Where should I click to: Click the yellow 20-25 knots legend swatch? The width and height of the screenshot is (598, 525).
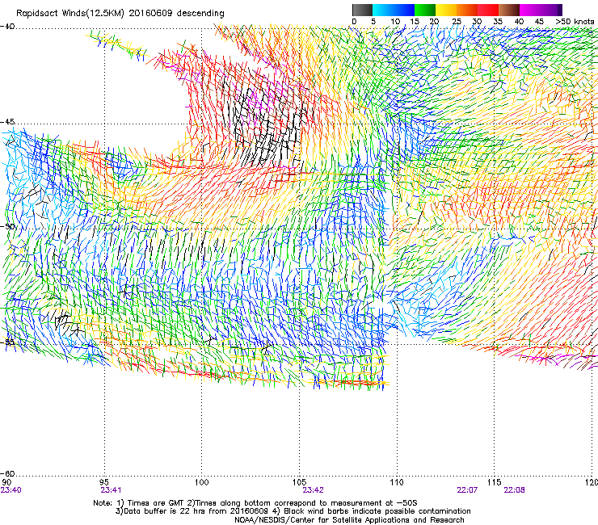(446, 10)
